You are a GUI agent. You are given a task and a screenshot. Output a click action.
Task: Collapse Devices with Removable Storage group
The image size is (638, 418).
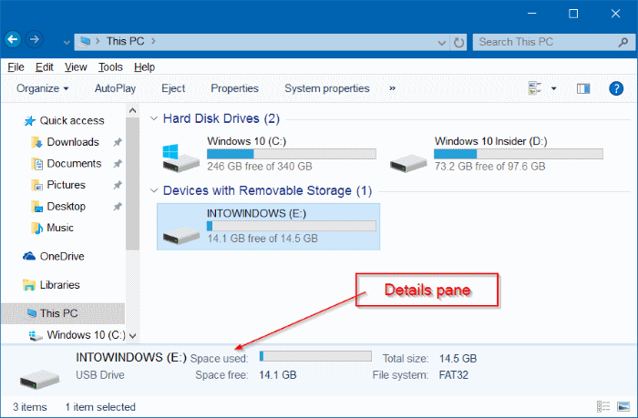[154, 190]
